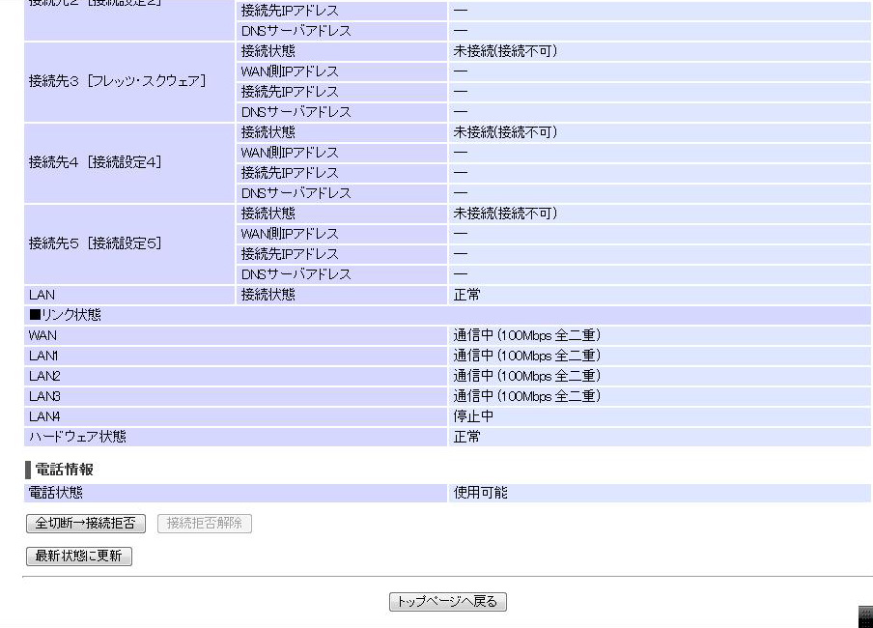Click the 電話情報 section heading

[x=64, y=470]
